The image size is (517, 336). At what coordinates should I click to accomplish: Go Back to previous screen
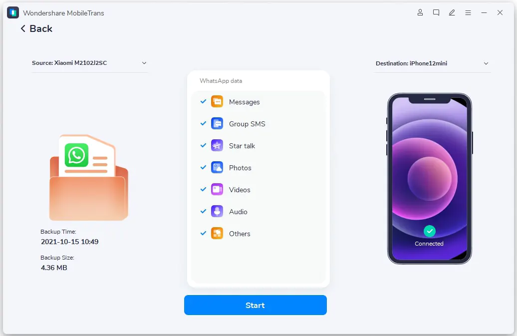[x=36, y=29]
